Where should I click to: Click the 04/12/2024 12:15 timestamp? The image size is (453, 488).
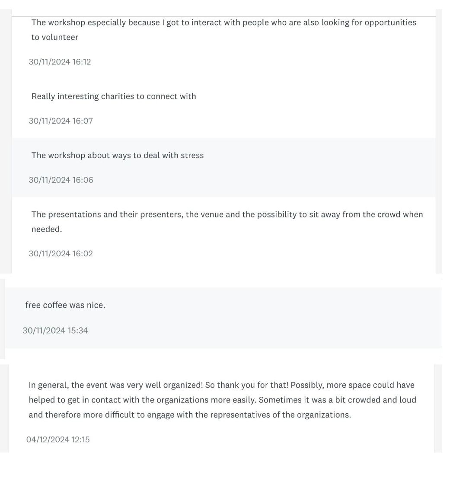(58, 440)
